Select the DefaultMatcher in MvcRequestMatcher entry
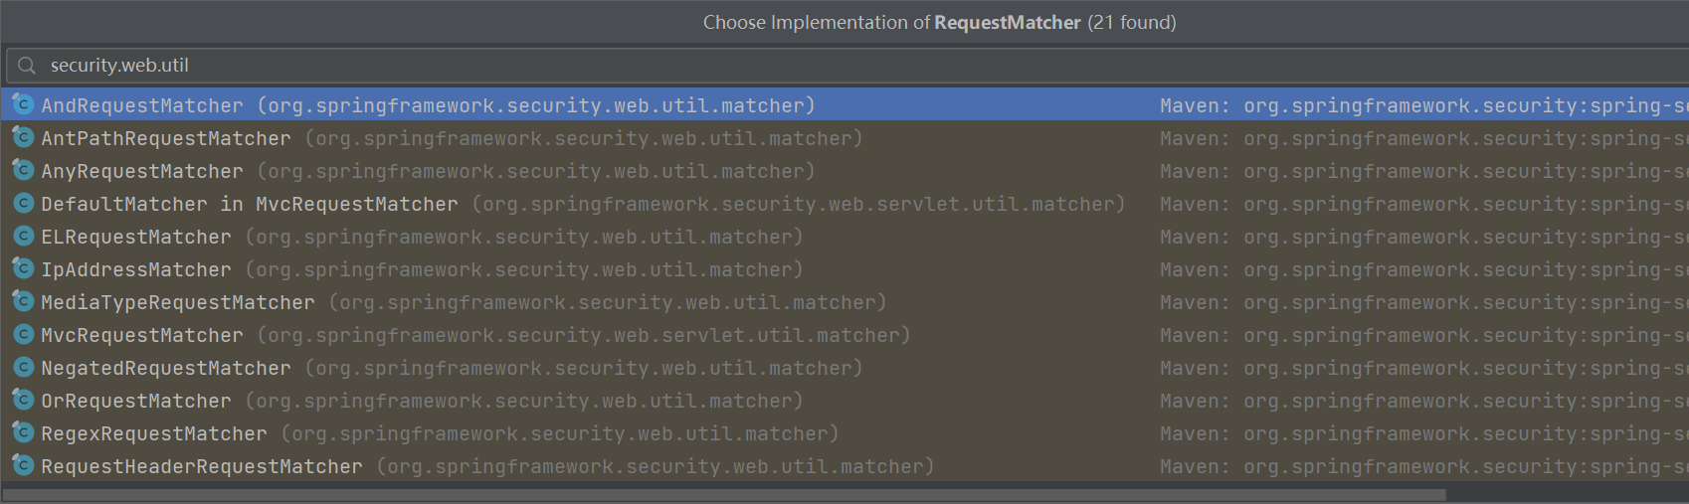Viewport: 1689px width, 504px height. pyautogui.click(x=844, y=204)
